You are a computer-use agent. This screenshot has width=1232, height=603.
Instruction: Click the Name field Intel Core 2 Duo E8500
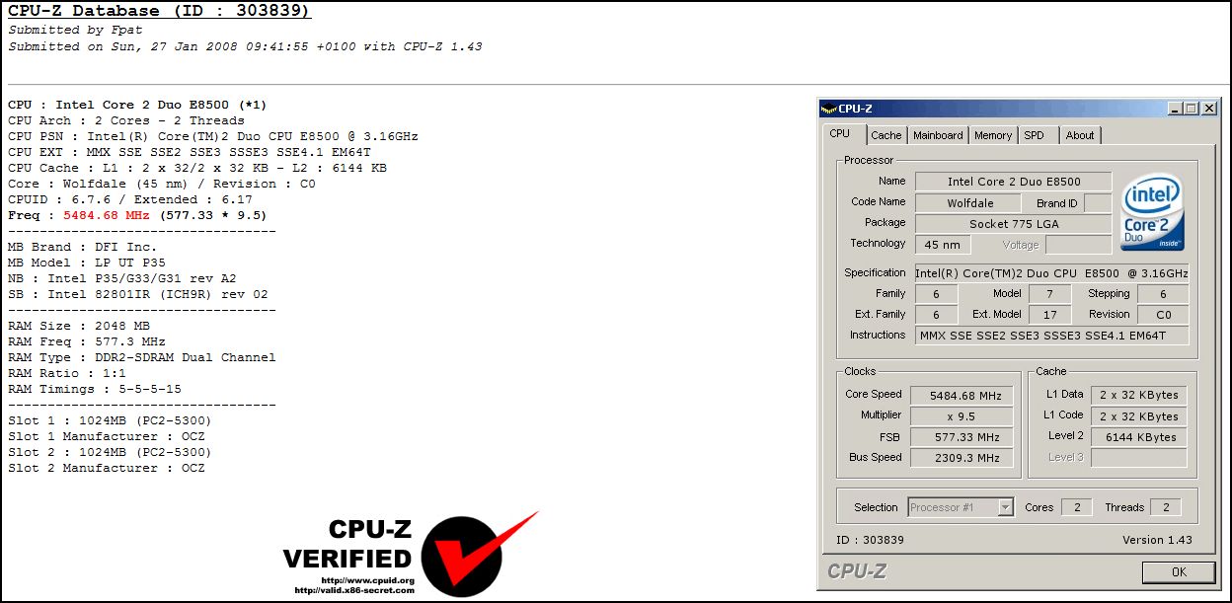1014,182
